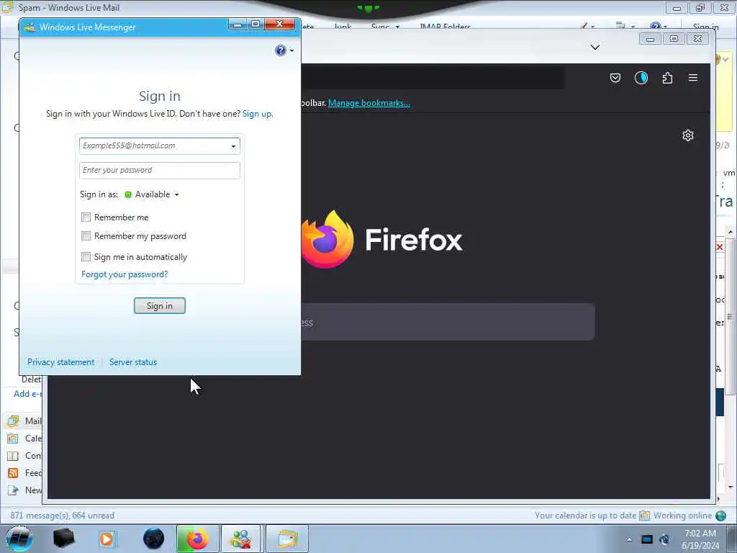Open the Forgot your password link
Viewport: 737px width, 553px height.
tap(125, 274)
